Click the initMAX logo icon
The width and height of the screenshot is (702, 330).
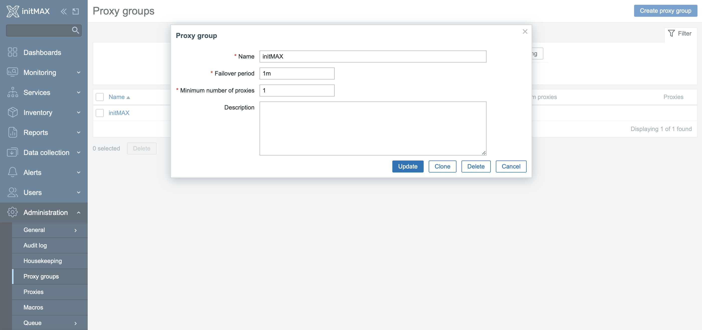pyautogui.click(x=13, y=11)
